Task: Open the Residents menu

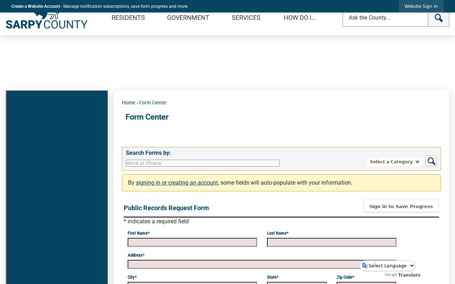Action: (128, 18)
